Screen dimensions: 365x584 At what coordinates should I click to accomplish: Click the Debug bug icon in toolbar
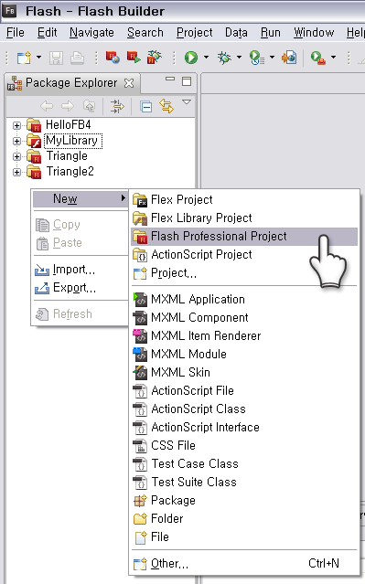click(224, 58)
